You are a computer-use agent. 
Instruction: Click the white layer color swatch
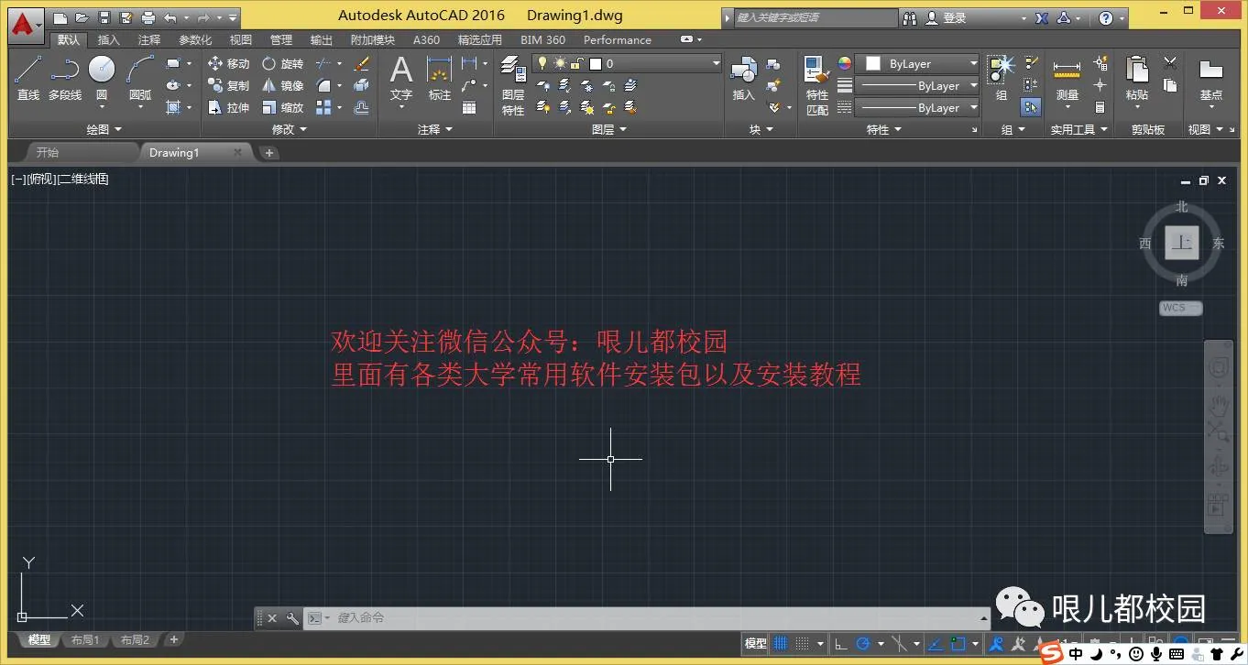coord(596,63)
